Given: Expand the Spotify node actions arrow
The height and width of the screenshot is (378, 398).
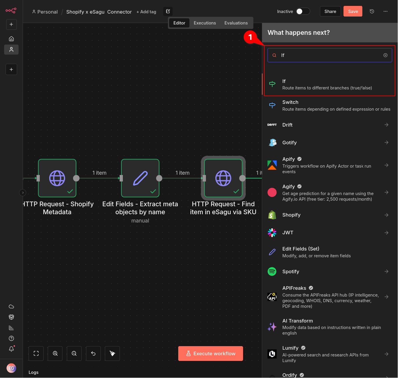Looking at the screenshot, I should coord(387,271).
